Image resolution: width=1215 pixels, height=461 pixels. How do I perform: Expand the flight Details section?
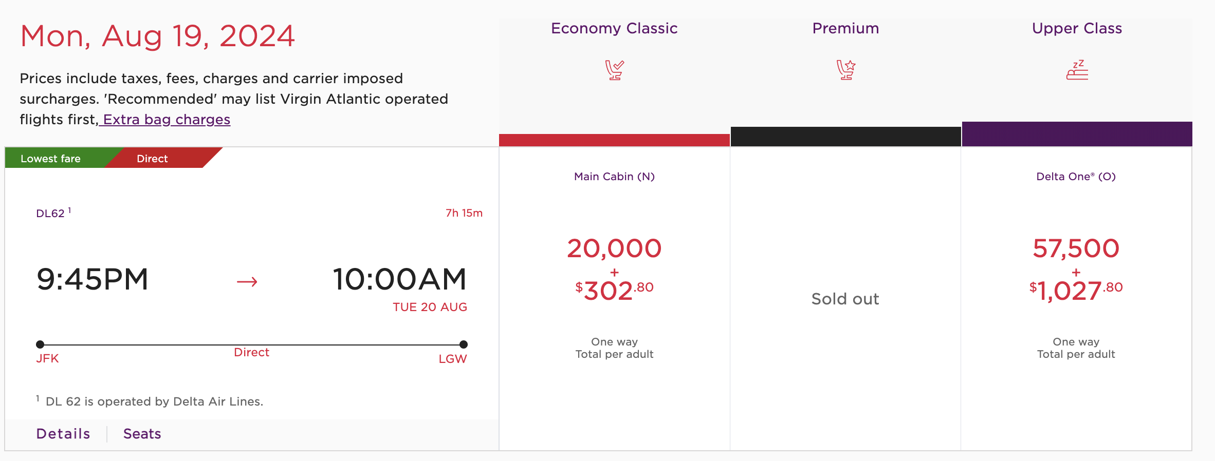coord(63,434)
